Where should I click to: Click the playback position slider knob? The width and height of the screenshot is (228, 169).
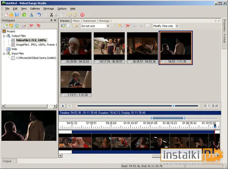[173, 106]
